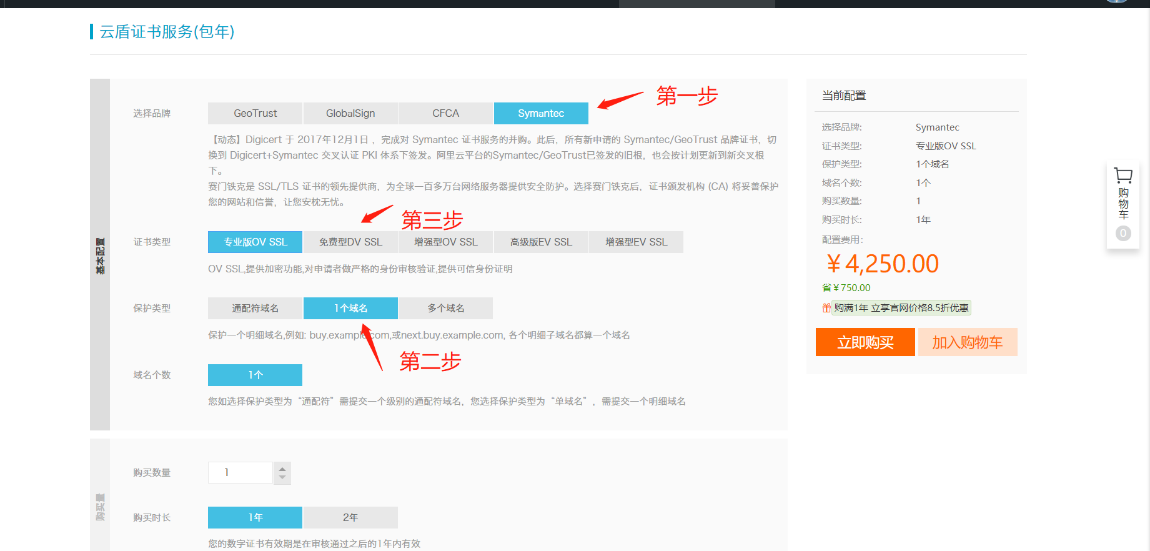This screenshot has height=551, width=1150.
Task: Click the ¥4,250.00 price
Action: coord(883,264)
